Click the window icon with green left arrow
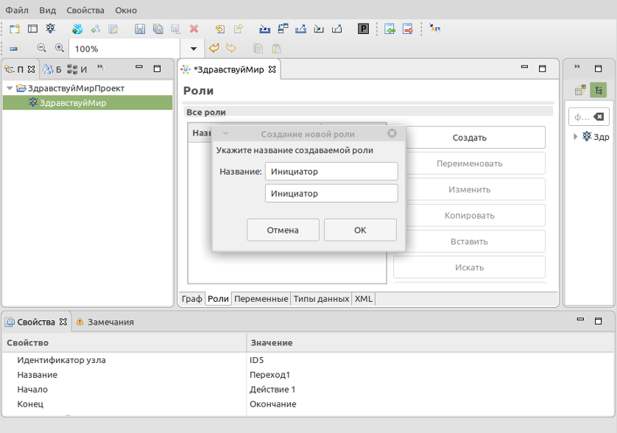617x433 pixels. [389, 29]
